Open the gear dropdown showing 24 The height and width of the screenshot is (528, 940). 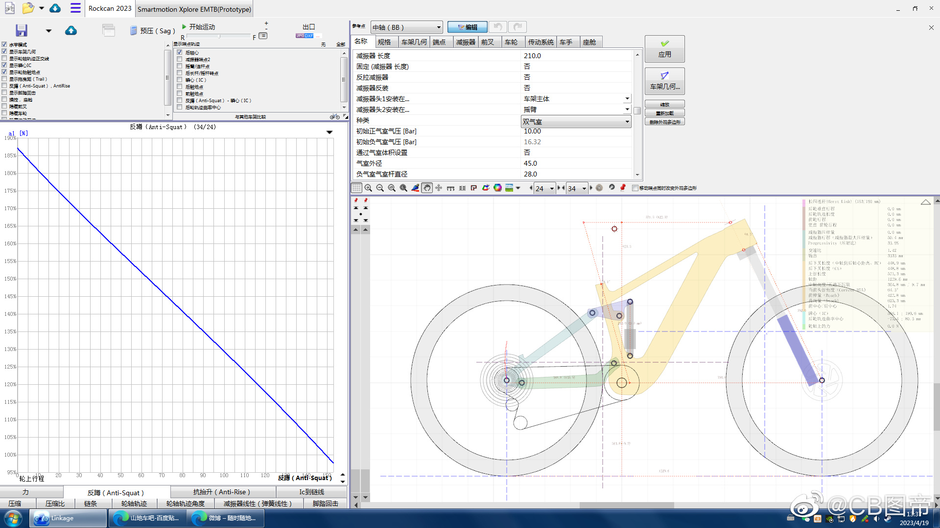[x=545, y=188]
